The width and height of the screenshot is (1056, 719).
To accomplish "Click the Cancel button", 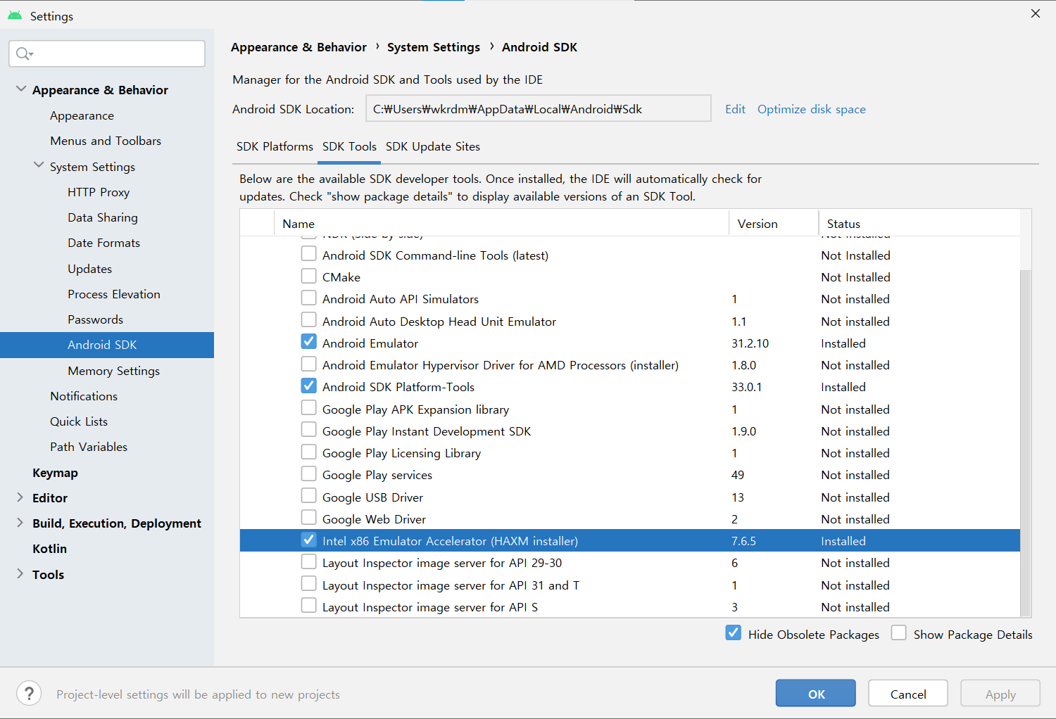I will click(x=908, y=693).
